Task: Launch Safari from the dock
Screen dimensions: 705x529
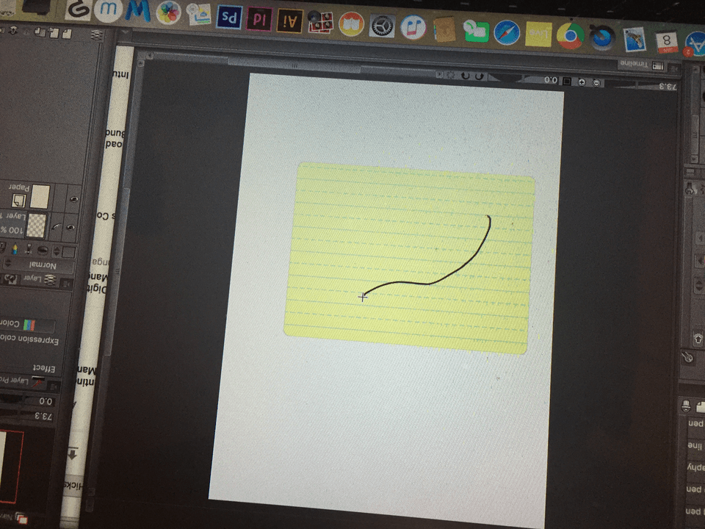Action: pos(507,32)
